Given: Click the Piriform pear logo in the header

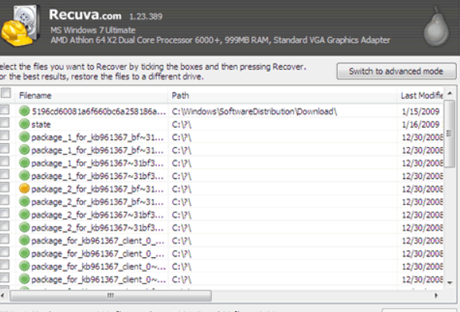Looking at the screenshot, I should 436,27.
